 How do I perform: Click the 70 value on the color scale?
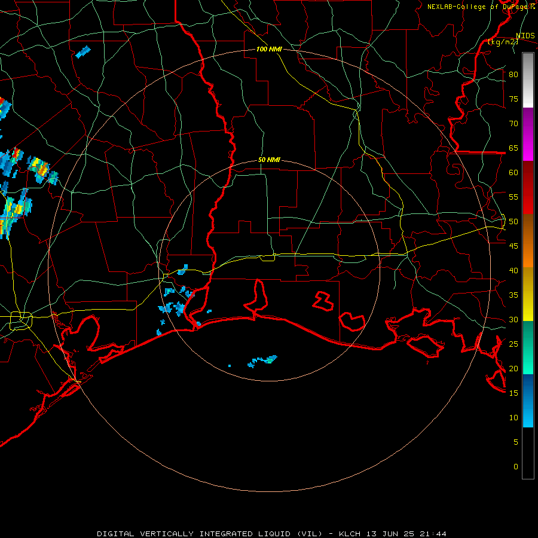513,124
